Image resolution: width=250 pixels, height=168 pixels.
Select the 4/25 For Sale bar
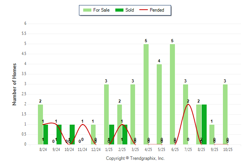[x=146, y=94]
